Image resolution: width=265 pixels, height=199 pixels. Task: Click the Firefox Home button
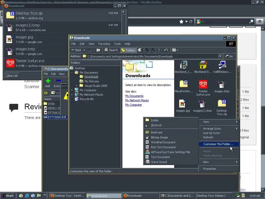click(x=260, y=22)
